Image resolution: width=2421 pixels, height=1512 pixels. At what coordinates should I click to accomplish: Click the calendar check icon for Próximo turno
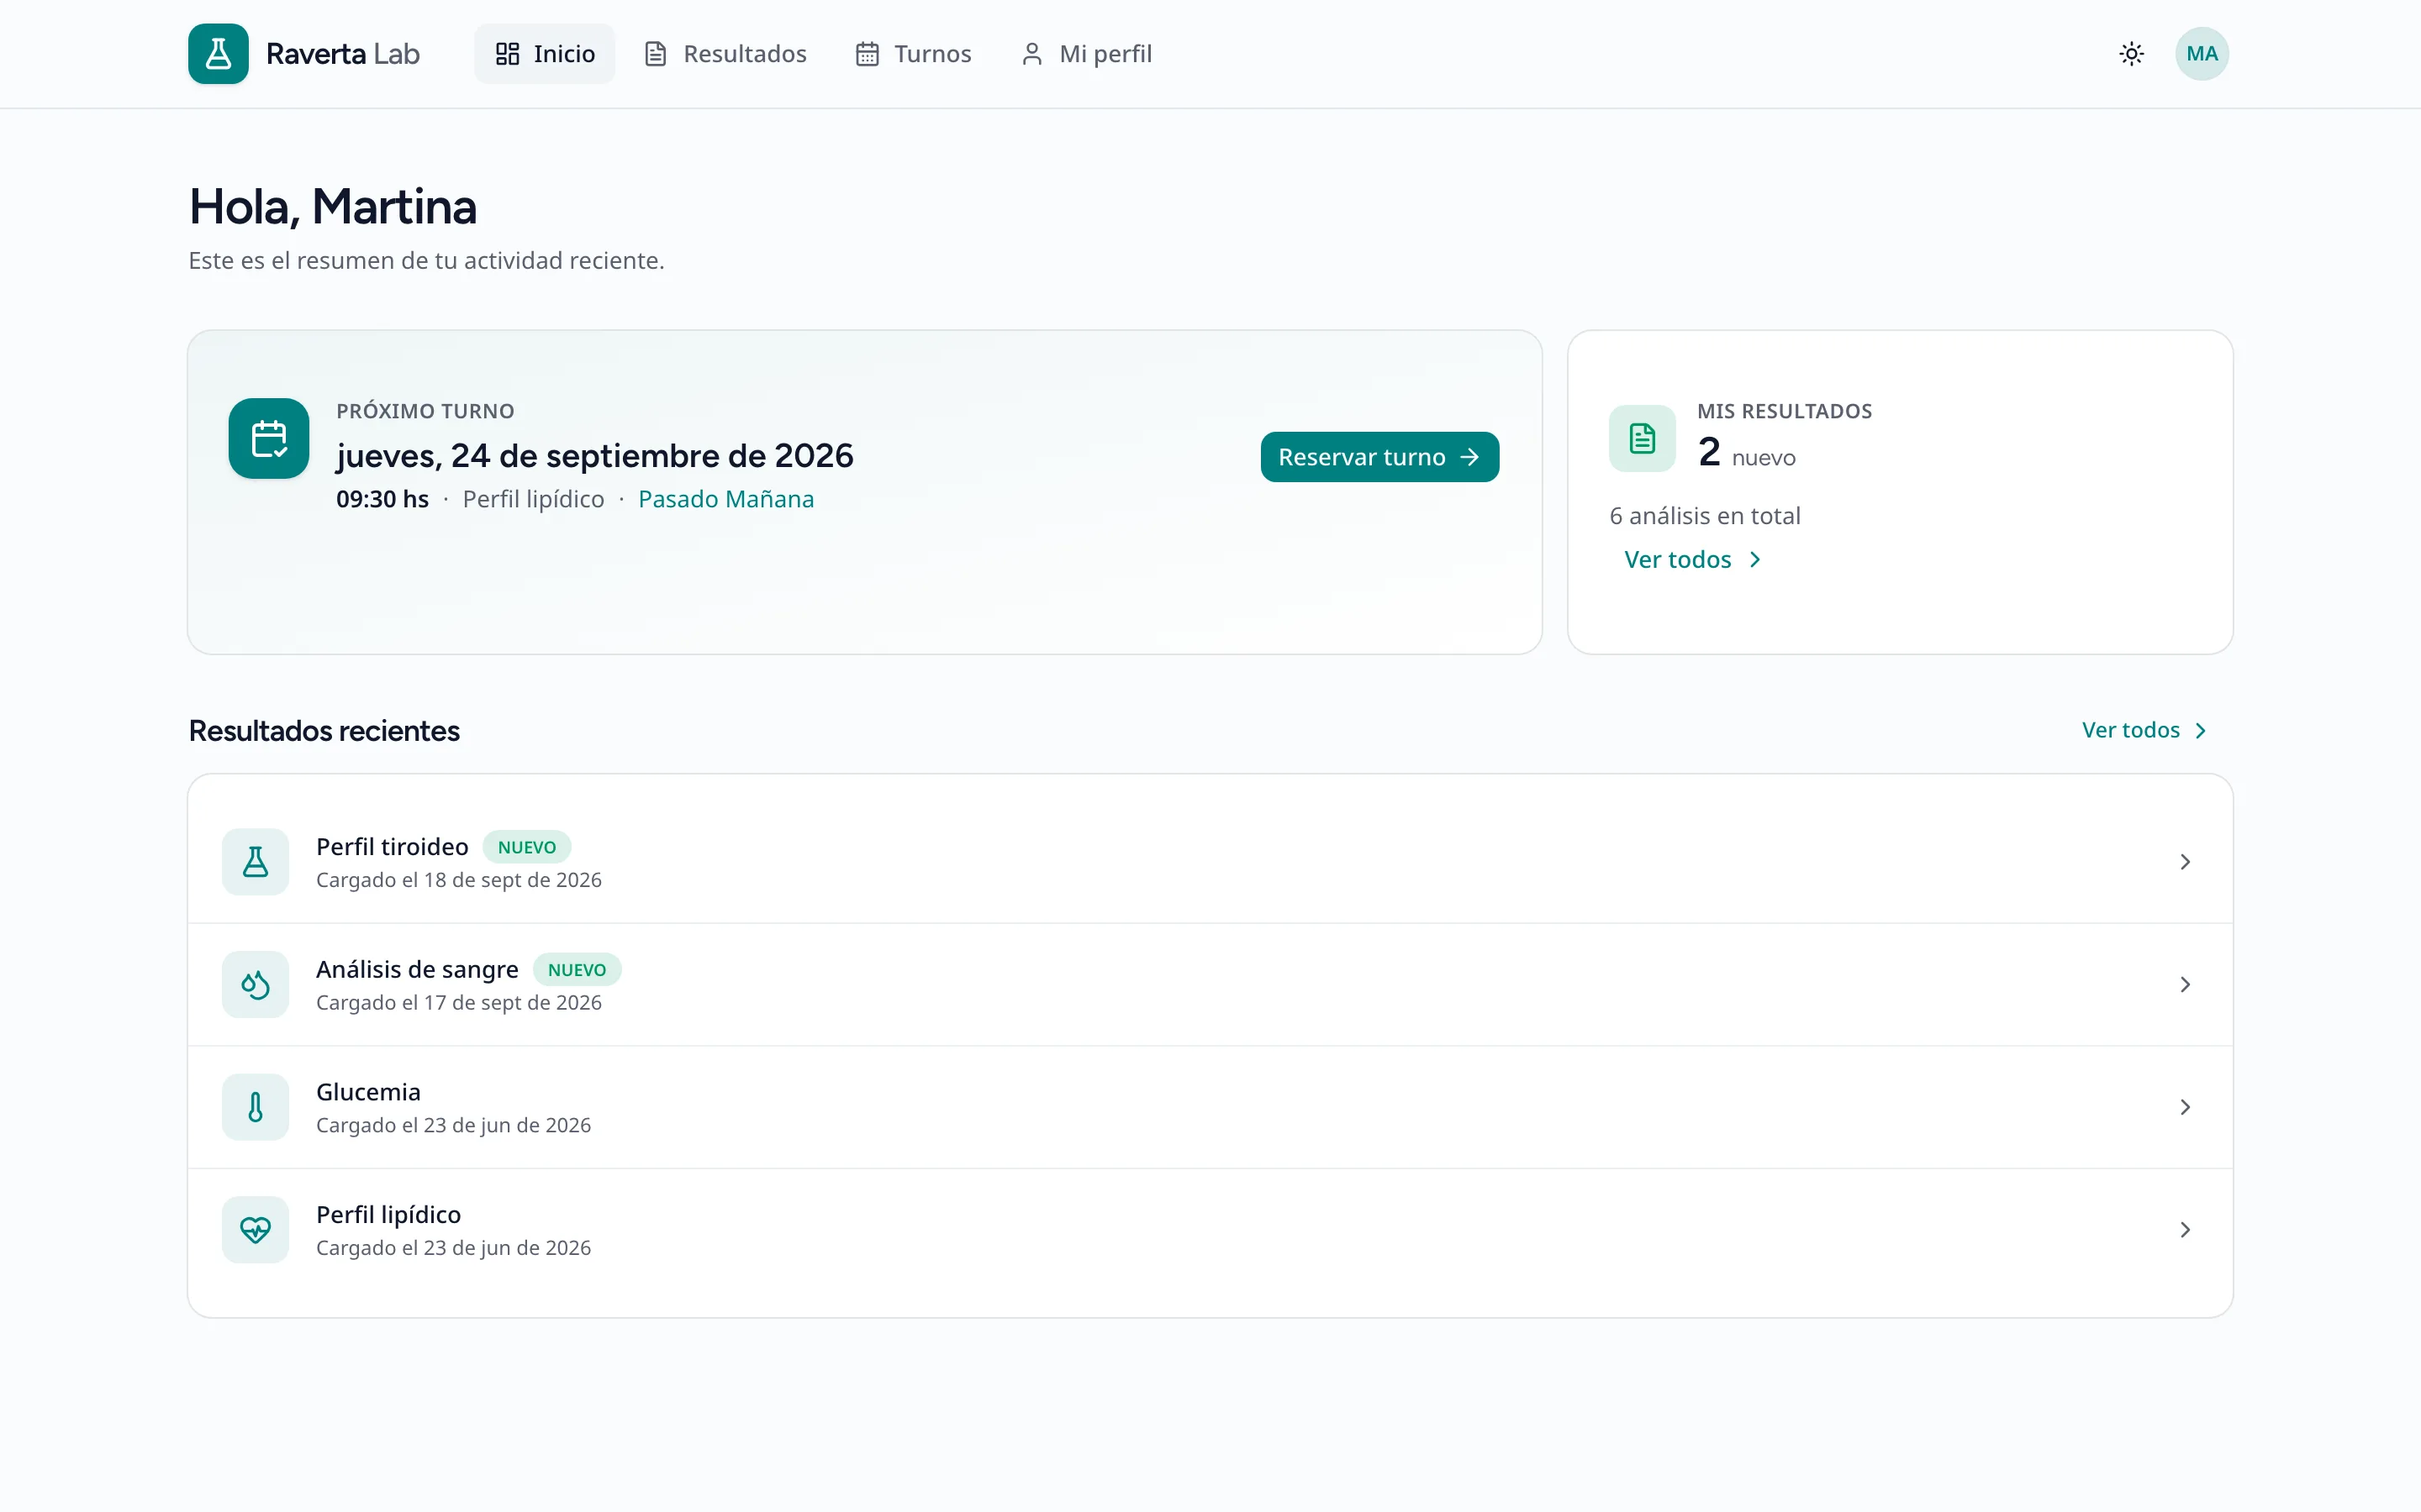coord(269,439)
